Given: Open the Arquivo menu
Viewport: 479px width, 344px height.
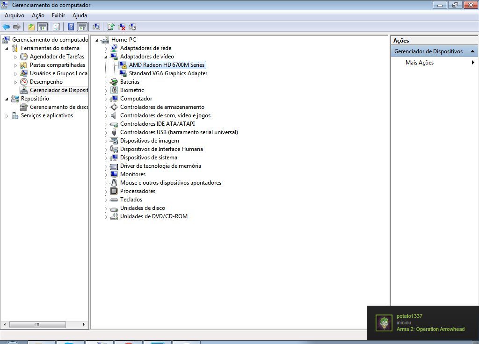Looking at the screenshot, I should coord(15,15).
